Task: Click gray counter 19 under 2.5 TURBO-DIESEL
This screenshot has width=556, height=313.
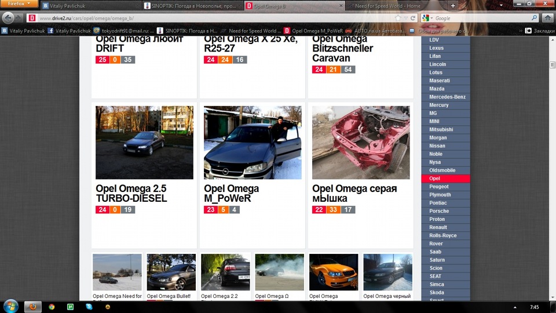Action: tap(127, 210)
